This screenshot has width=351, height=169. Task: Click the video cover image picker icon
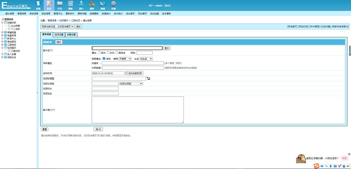[x=149, y=79]
